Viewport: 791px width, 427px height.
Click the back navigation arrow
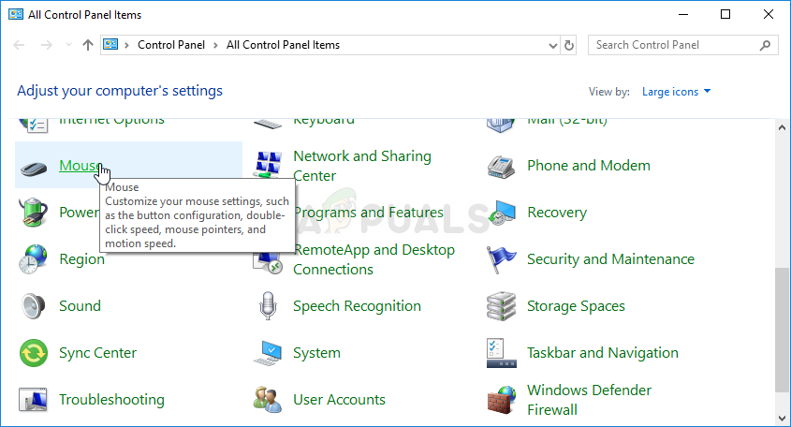[19, 45]
